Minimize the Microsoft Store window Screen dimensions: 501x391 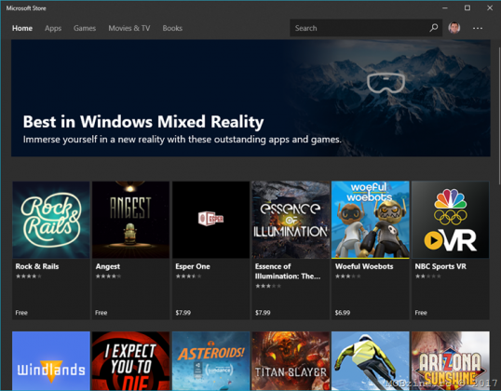click(445, 8)
